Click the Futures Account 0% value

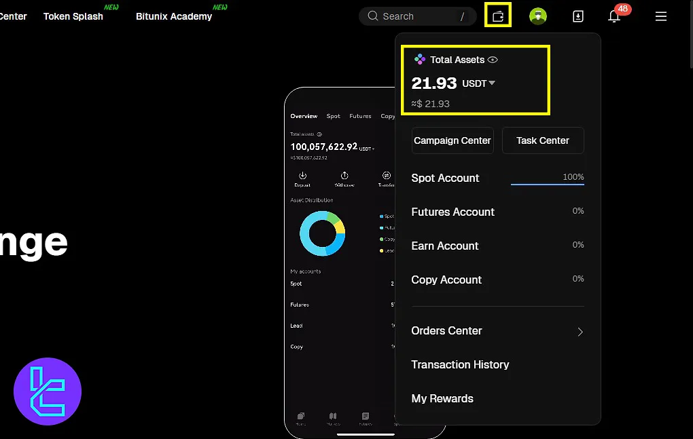(x=577, y=211)
